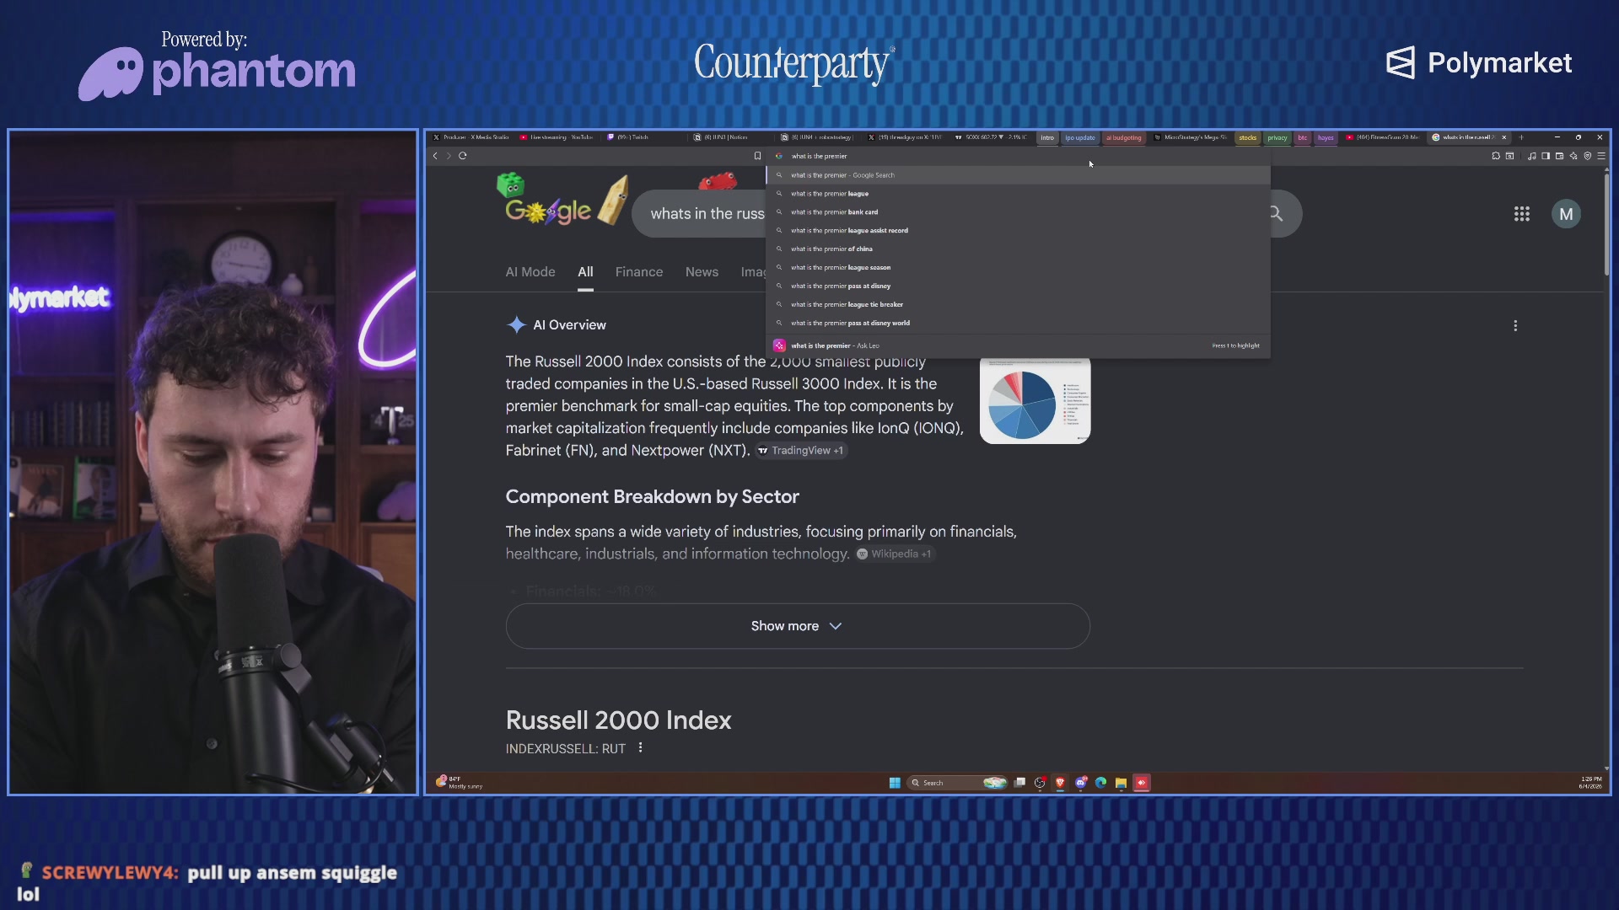Click the taskbar Search box
The width and height of the screenshot is (1619, 910).
click(x=957, y=783)
